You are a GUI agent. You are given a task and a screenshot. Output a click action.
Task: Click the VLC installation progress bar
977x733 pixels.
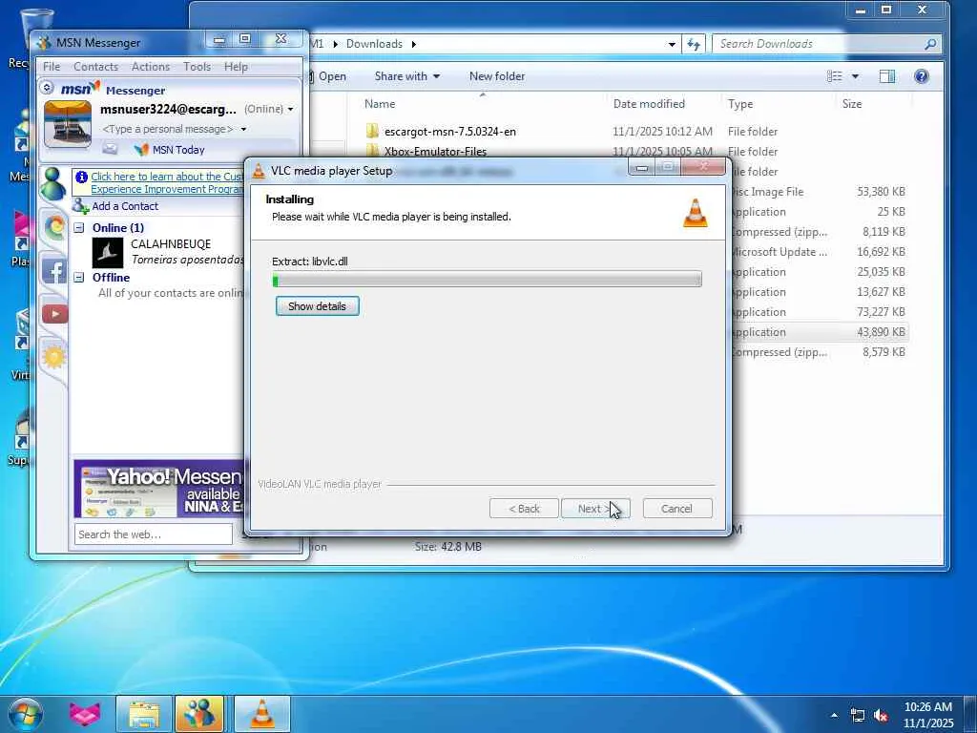[x=487, y=280]
